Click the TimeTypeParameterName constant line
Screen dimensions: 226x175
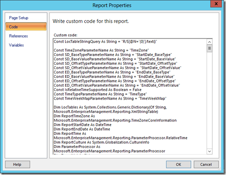tap(100, 94)
